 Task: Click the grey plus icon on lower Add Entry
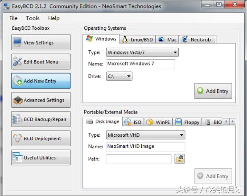[x=200, y=176]
